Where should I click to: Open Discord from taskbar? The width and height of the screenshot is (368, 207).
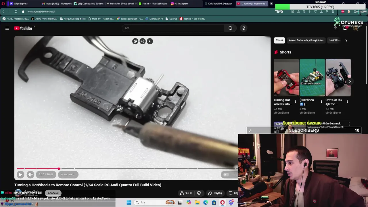(x=231, y=202)
